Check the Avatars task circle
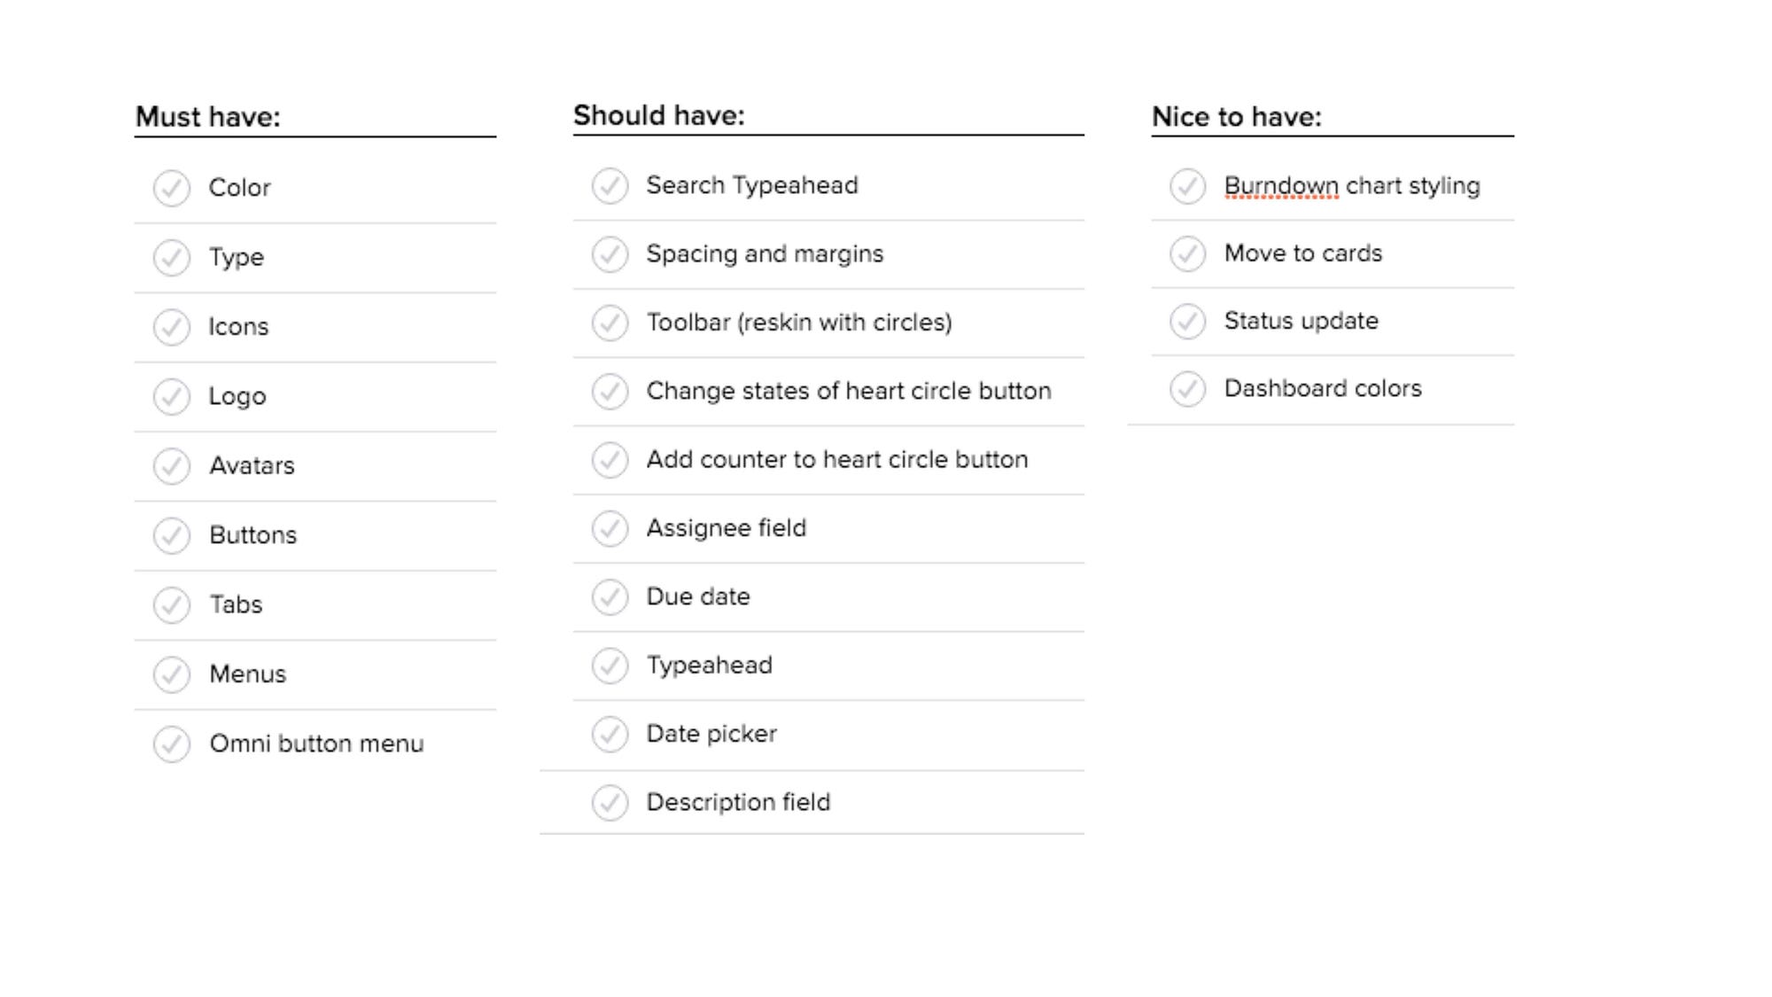The width and height of the screenshot is (1772, 997). tap(171, 466)
